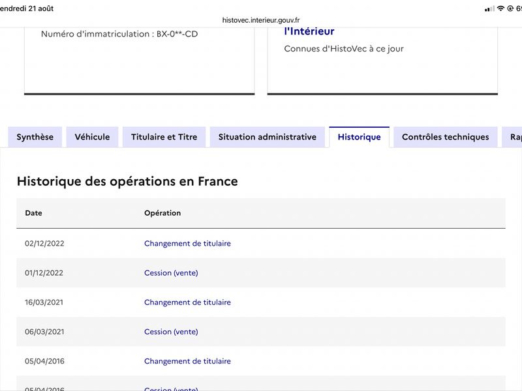Click the Numéro d'immatriculation BX-0**-CD text
This screenshot has height=391, width=522.
pyautogui.click(x=119, y=34)
